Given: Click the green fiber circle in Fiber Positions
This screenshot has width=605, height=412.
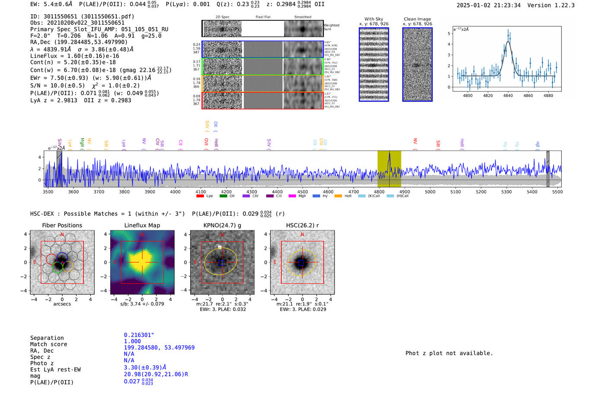Looking at the screenshot, I should 57,268.
